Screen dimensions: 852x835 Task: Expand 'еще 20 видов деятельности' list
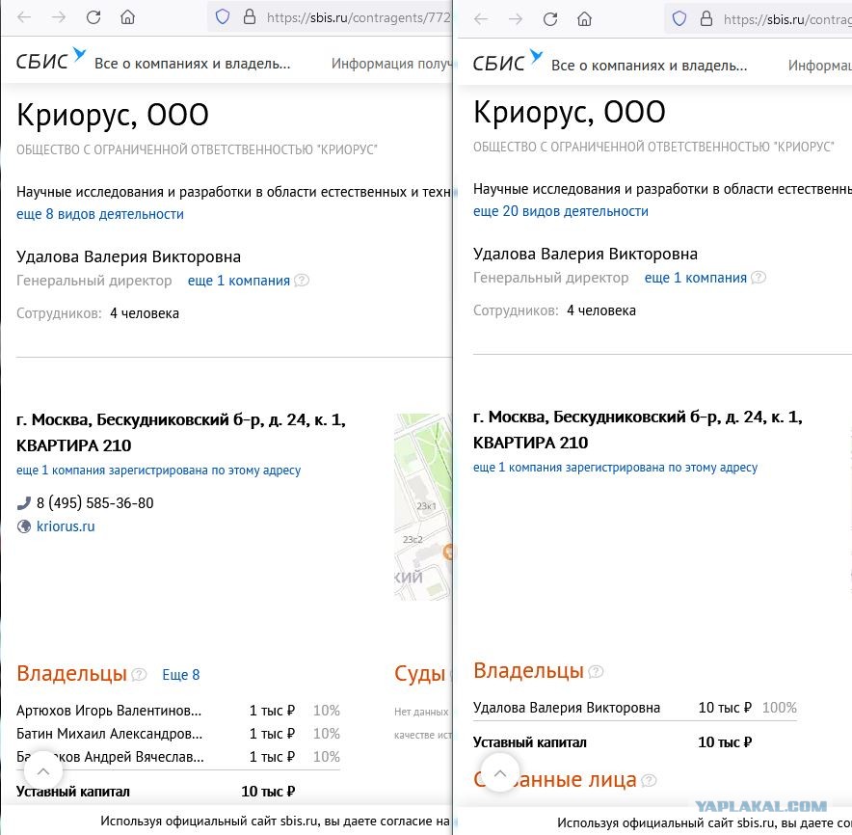click(x=561, y=211)
